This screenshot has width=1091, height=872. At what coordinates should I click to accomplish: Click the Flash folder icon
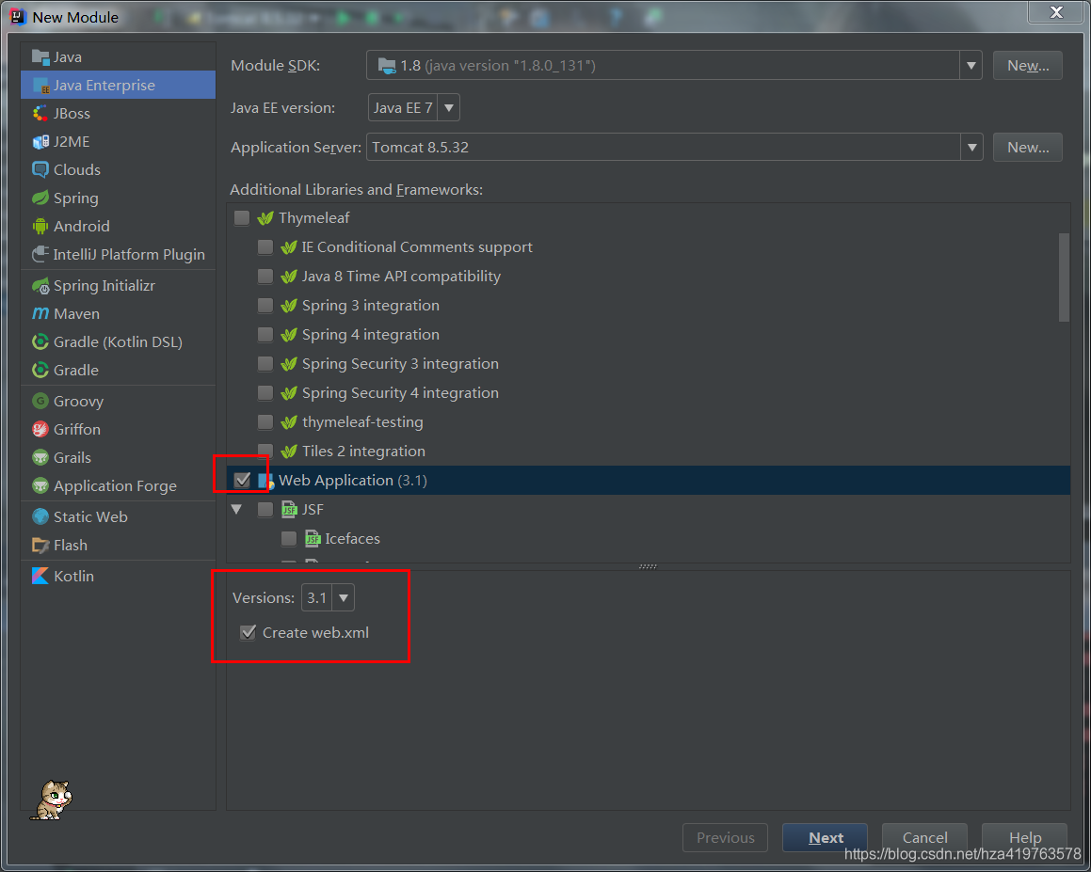click(40, 546)
